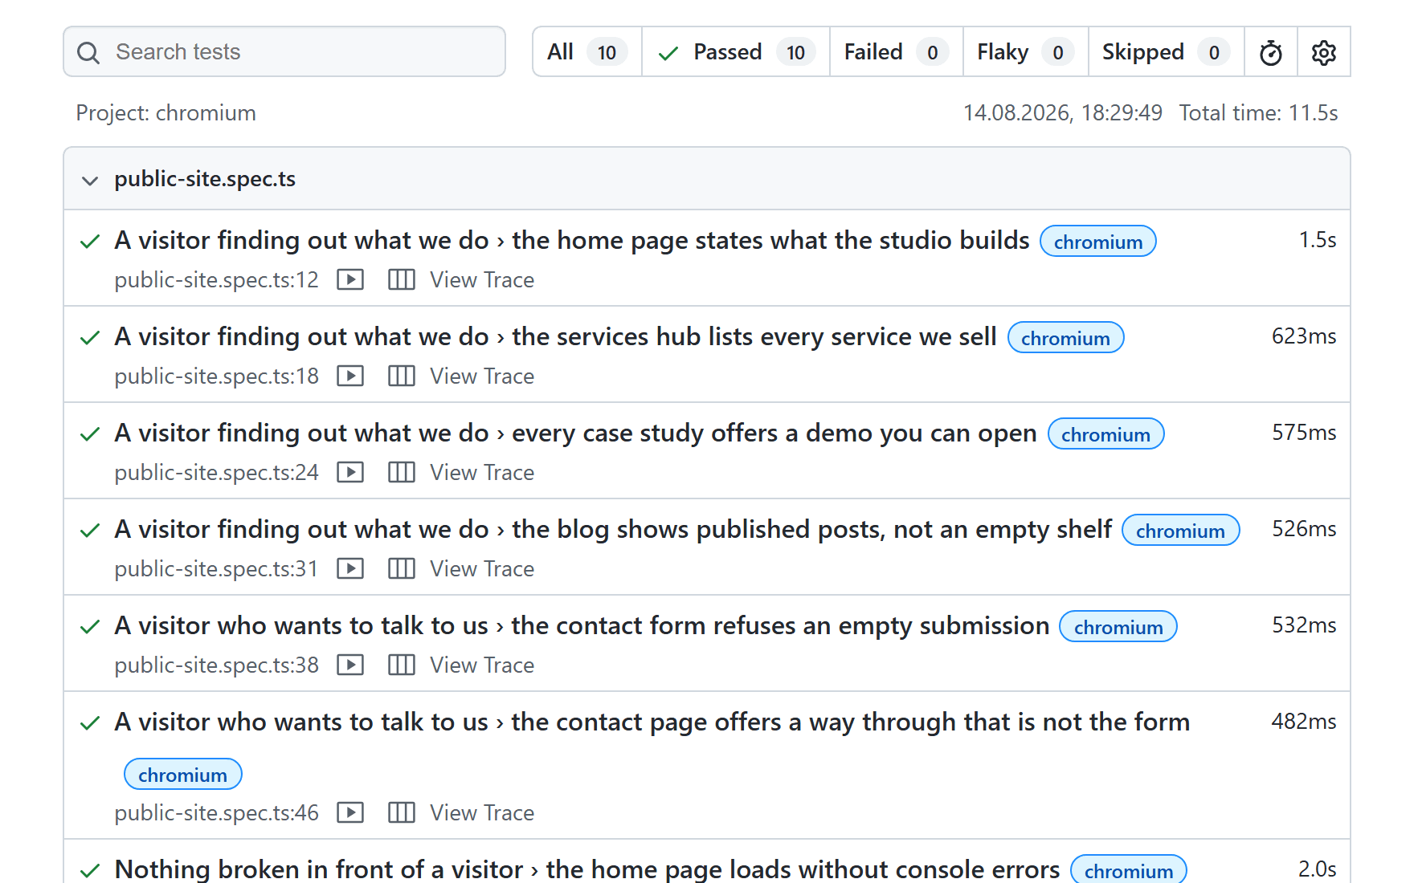Open View Trace for public-site.spec.ts:31
Viewport: 1414px width, 883px height.
click(482, 569)
